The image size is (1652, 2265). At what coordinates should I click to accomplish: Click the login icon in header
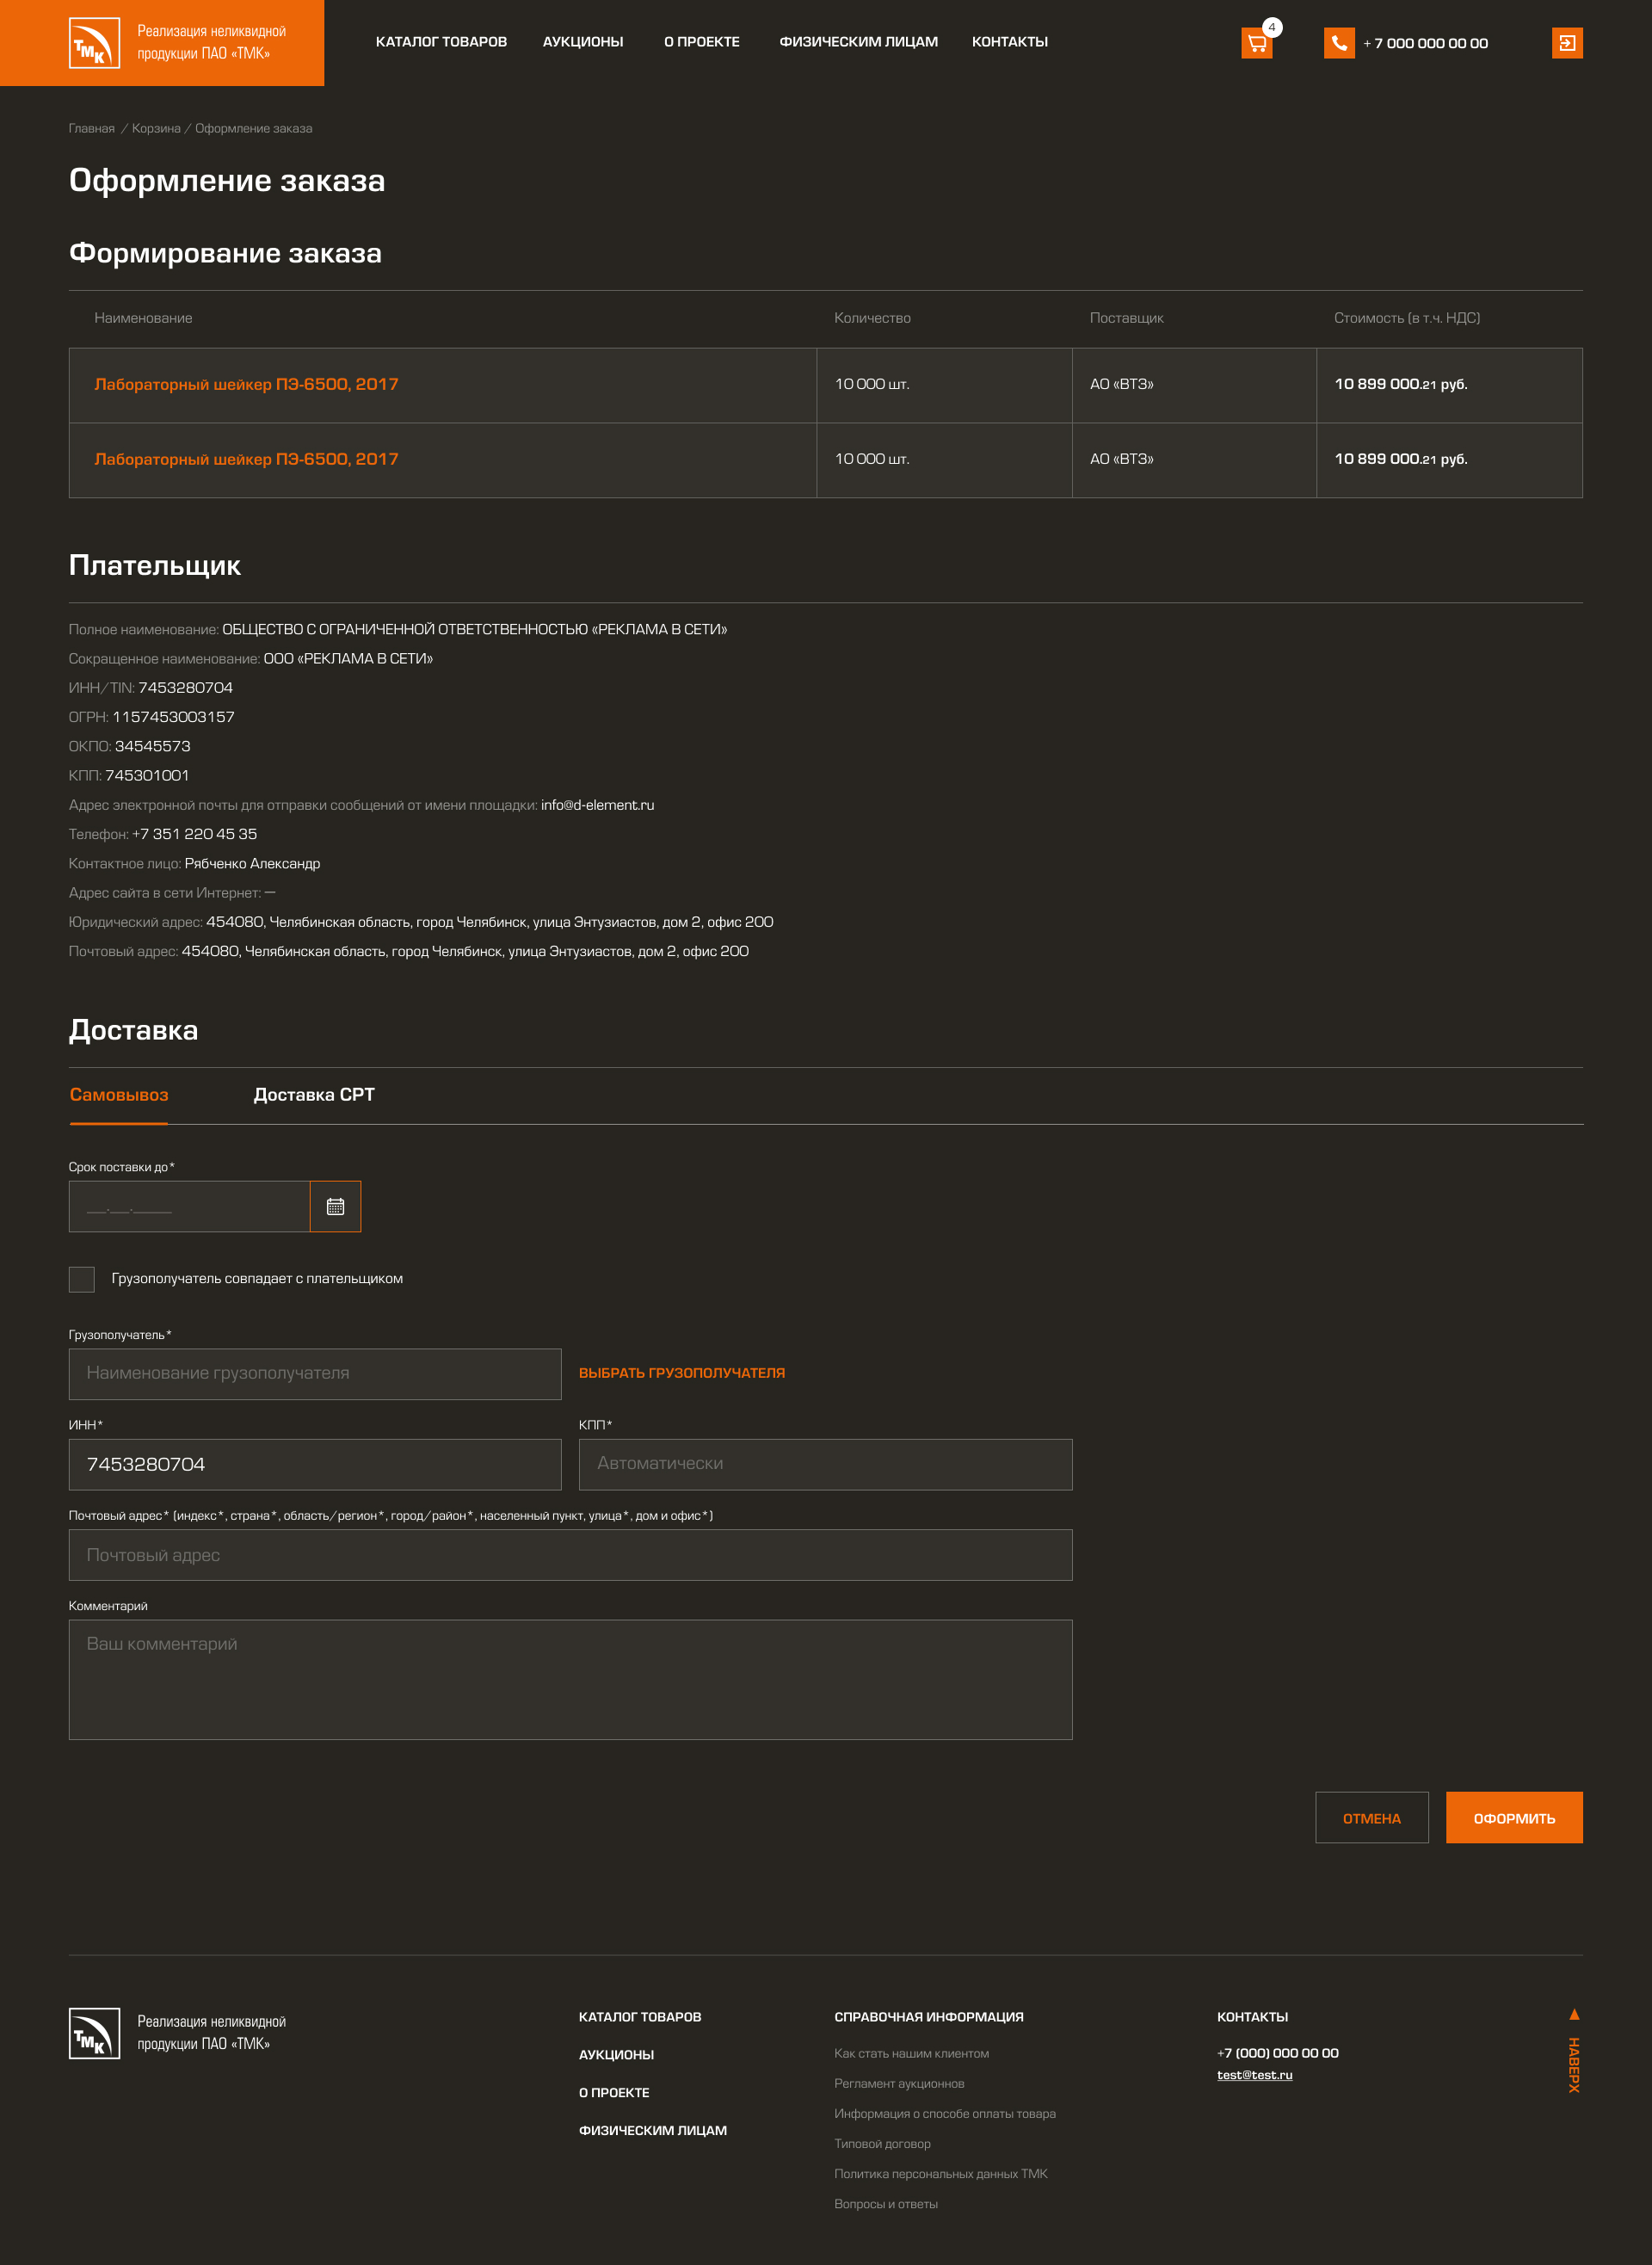click(1567, 43)
